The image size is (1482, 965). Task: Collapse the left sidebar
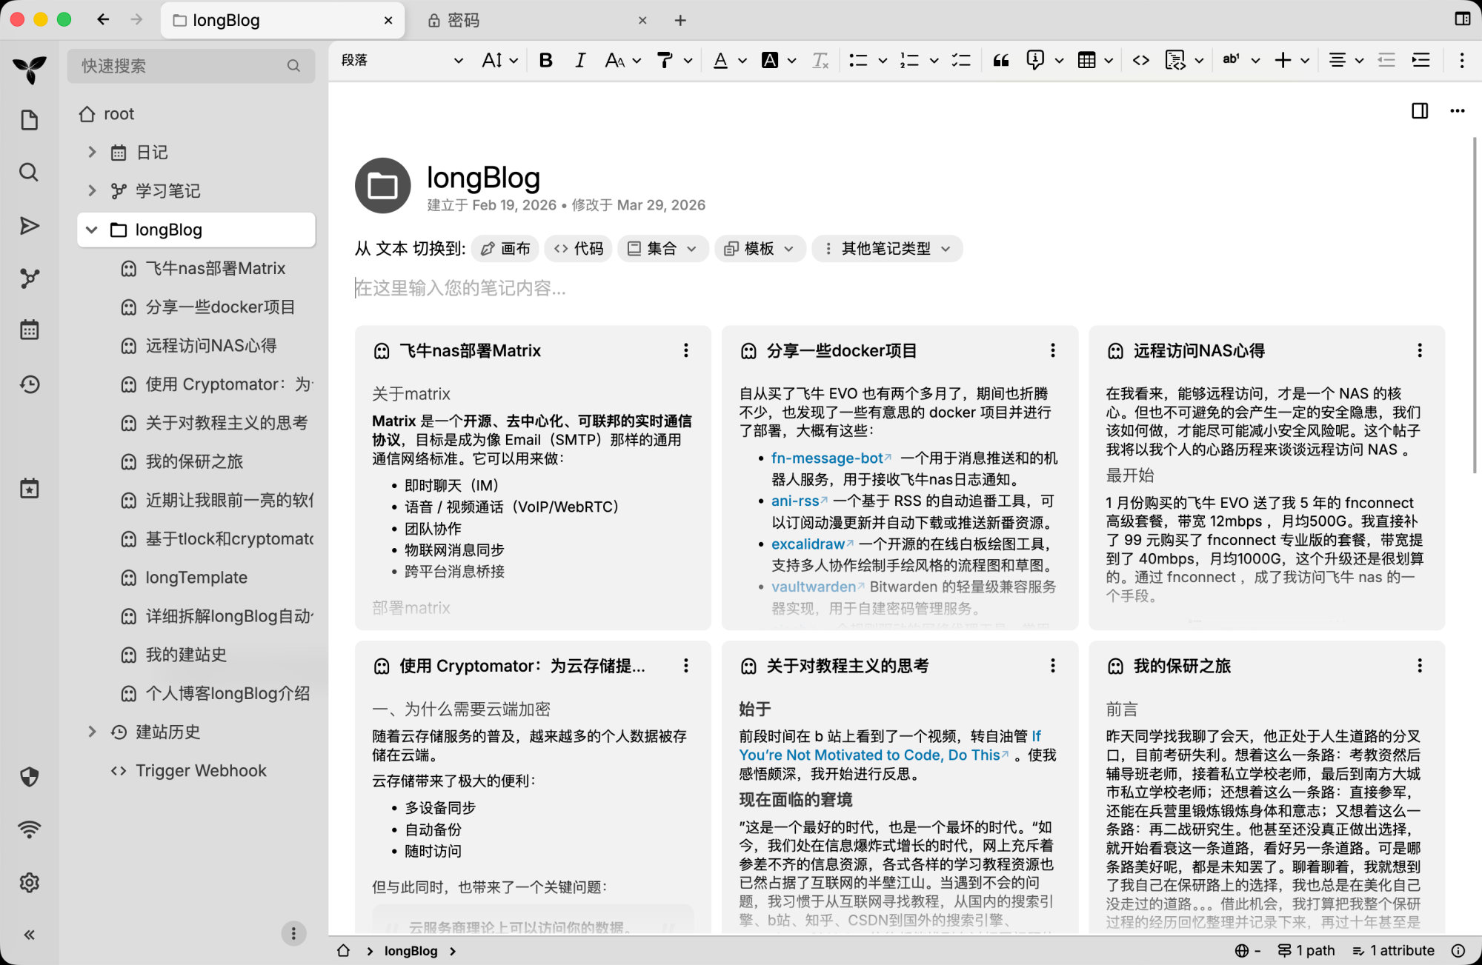pyautogui.click(x=29, y=935)
